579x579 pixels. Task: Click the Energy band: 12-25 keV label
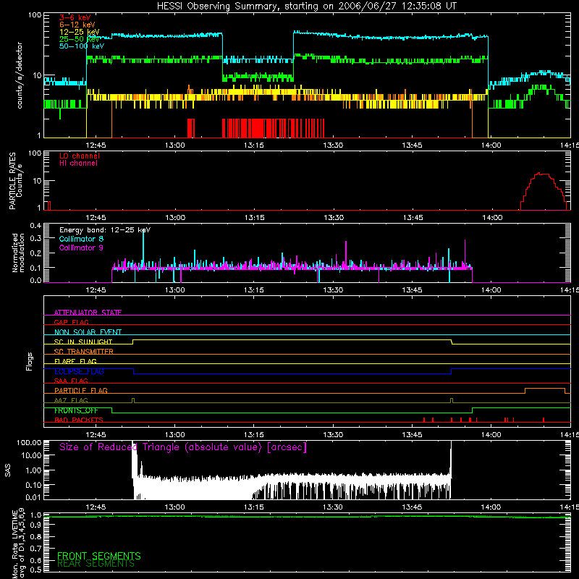(x=105, y=230)
